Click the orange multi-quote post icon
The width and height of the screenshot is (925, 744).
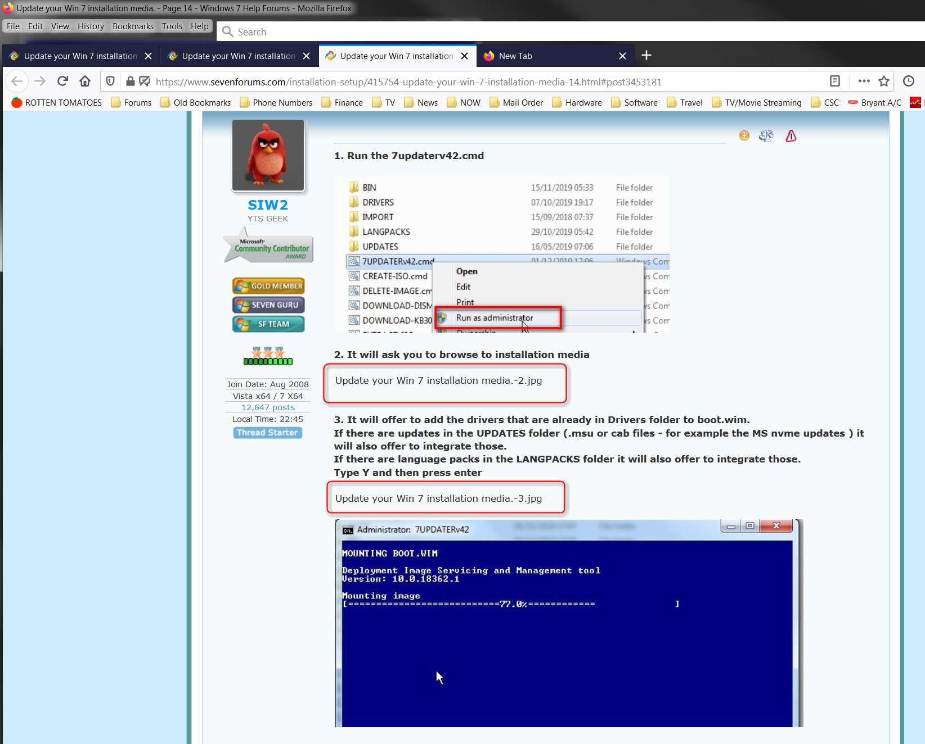744,135
